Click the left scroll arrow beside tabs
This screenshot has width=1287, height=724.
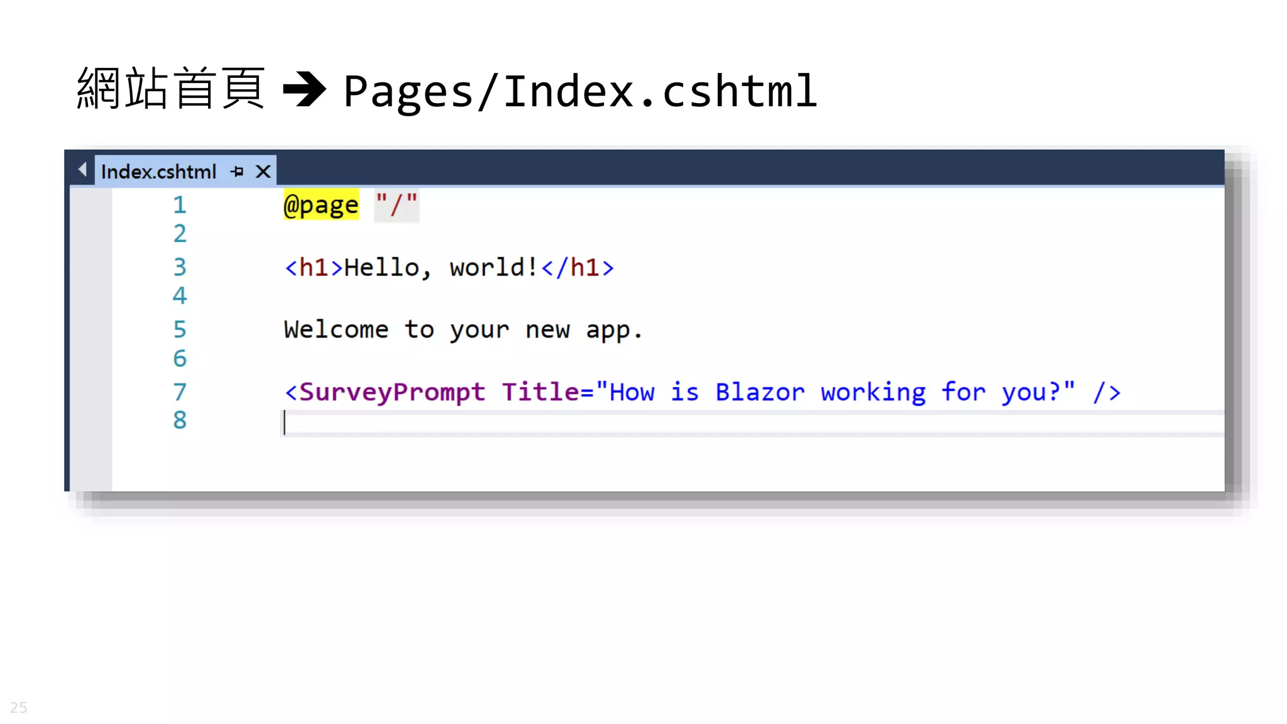(x=82, y=169)
